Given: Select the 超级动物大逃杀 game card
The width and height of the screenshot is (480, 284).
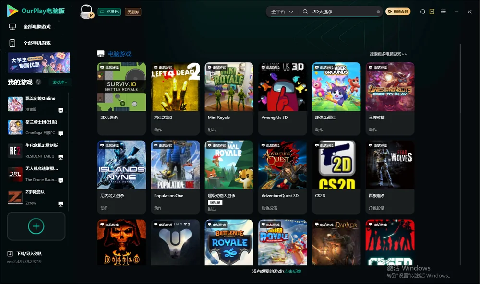Looking at the screenshot, I should pyautogui.click(x=229, y=177).
